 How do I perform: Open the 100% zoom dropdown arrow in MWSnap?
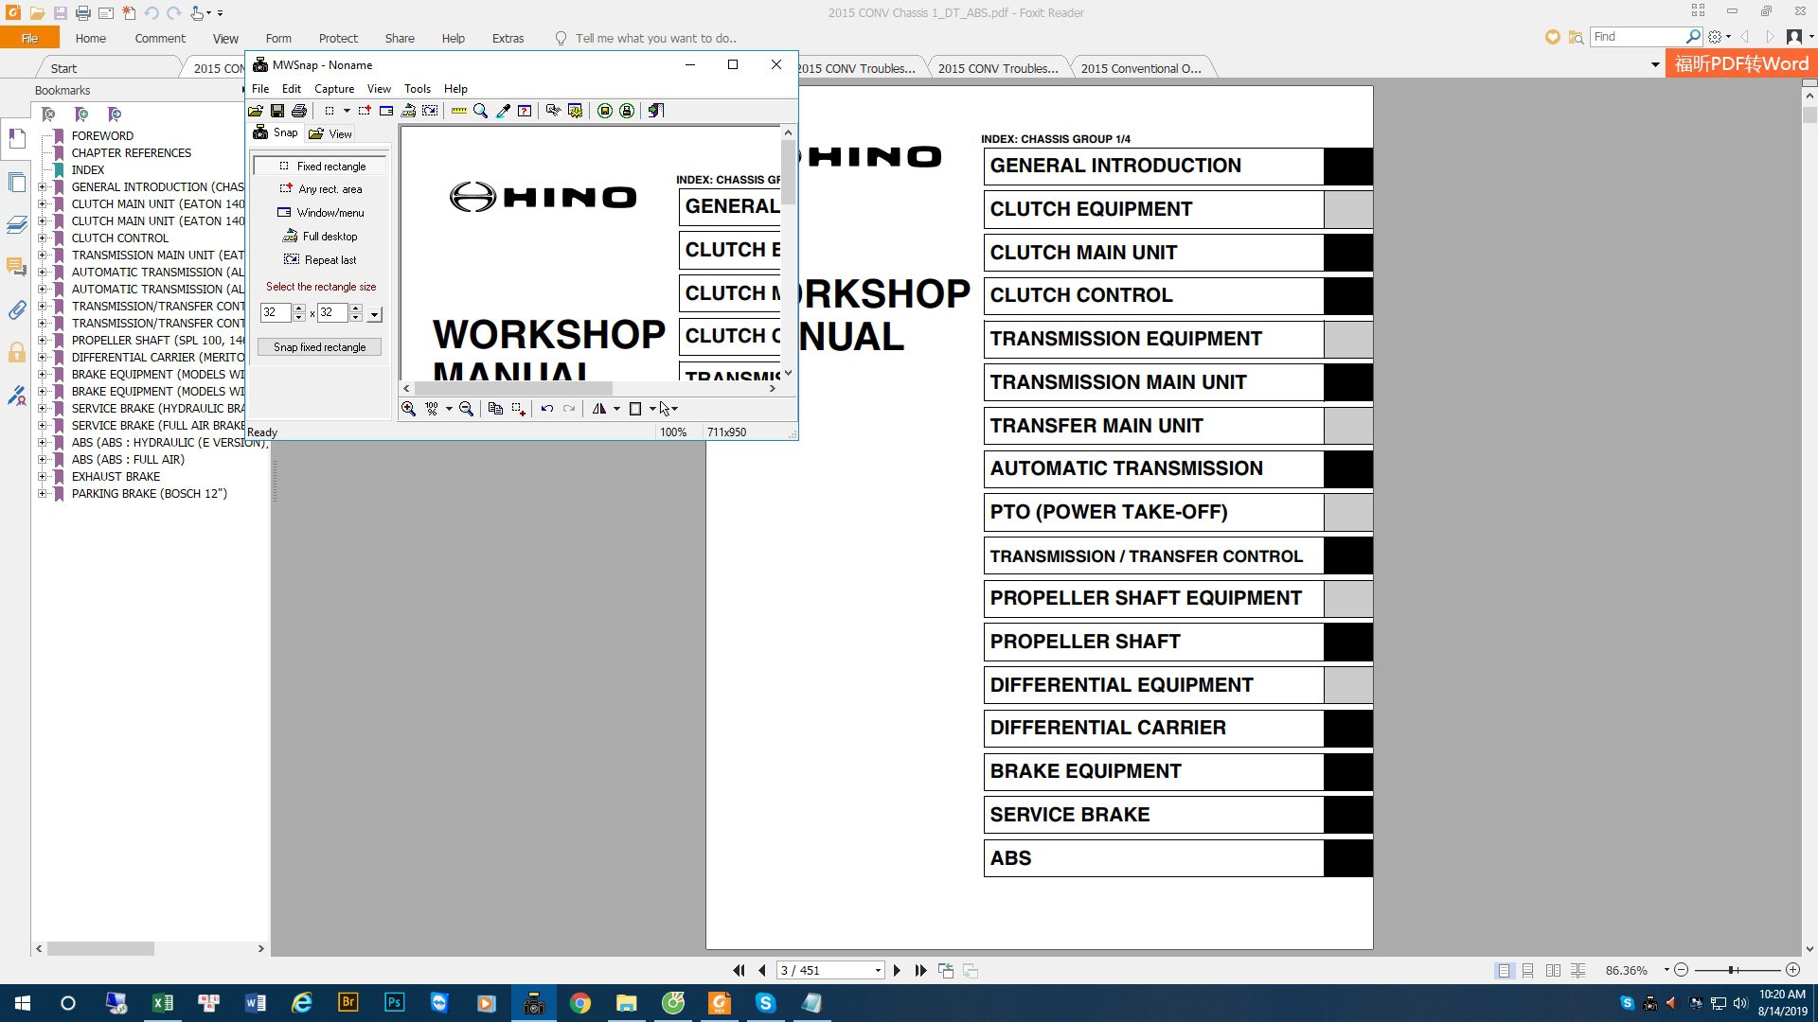pyautogui.click(x=449, y=409)
